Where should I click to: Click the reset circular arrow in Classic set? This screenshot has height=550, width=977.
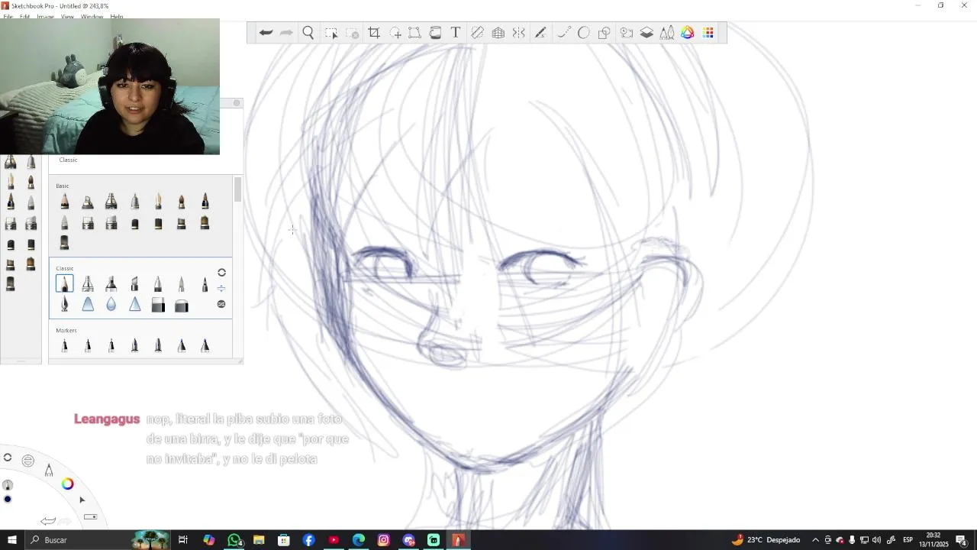[x=221, y=273]
